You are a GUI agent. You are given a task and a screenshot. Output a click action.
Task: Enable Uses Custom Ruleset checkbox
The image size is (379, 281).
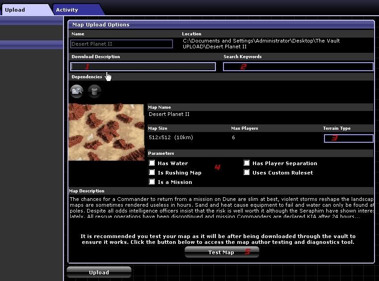coord(247,173)
